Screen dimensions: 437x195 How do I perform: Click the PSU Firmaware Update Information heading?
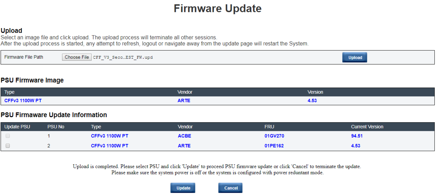[x=54, y=115]
